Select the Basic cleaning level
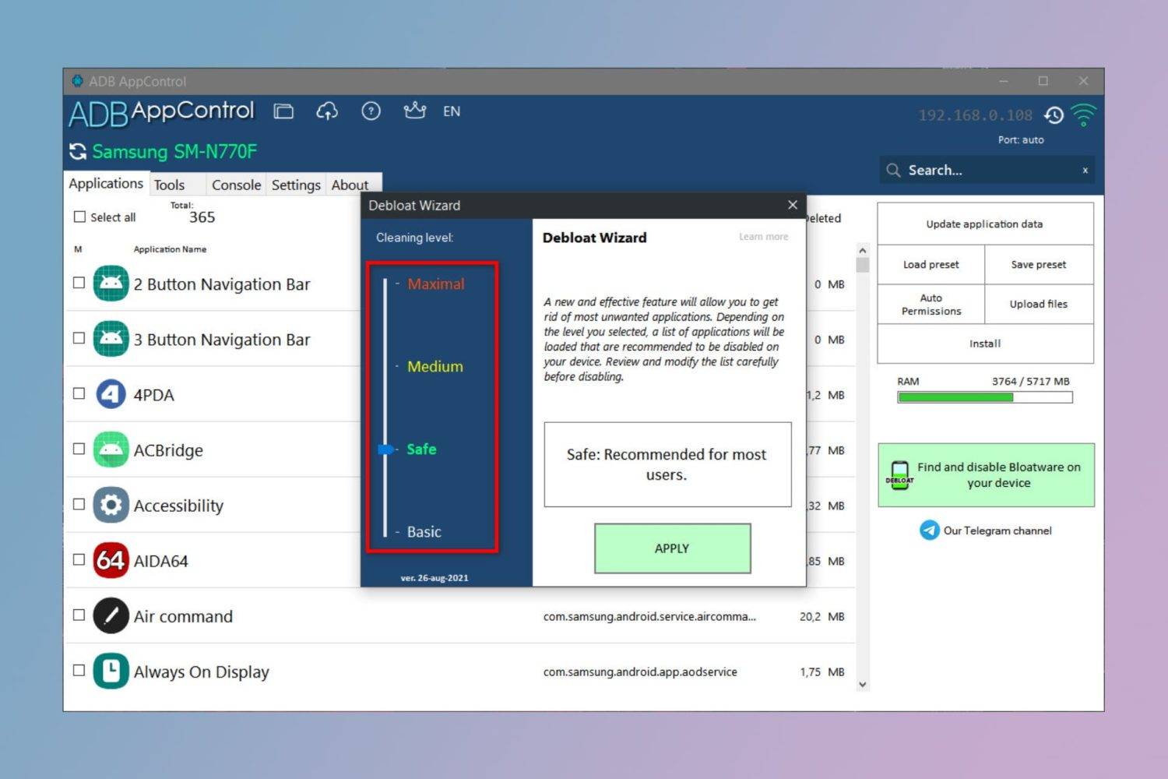1168x779 pixels. click(424, 532)
